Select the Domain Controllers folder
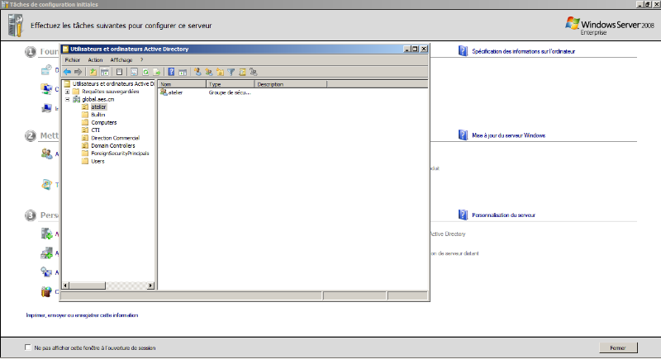Screen dimensions: 661x359 click(112, 145)
